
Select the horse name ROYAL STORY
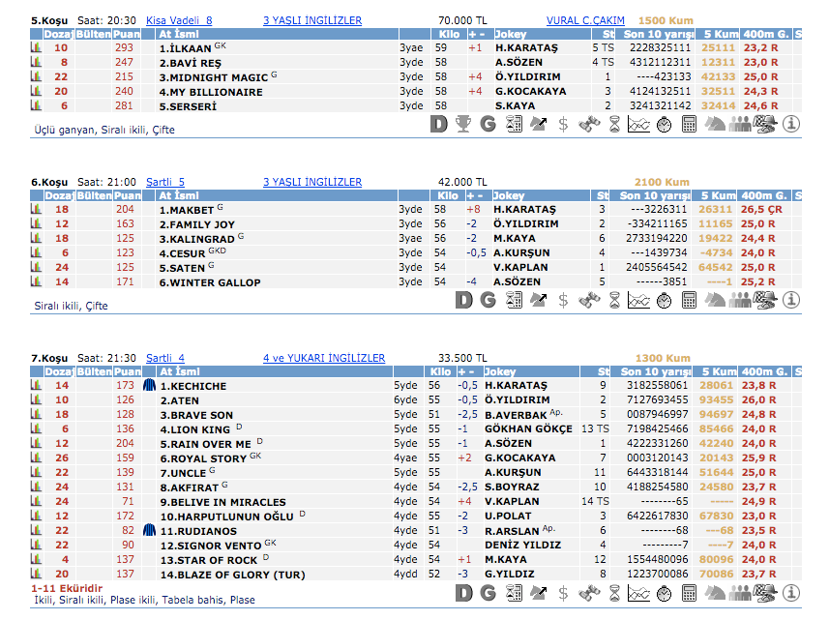click(207, 458)
